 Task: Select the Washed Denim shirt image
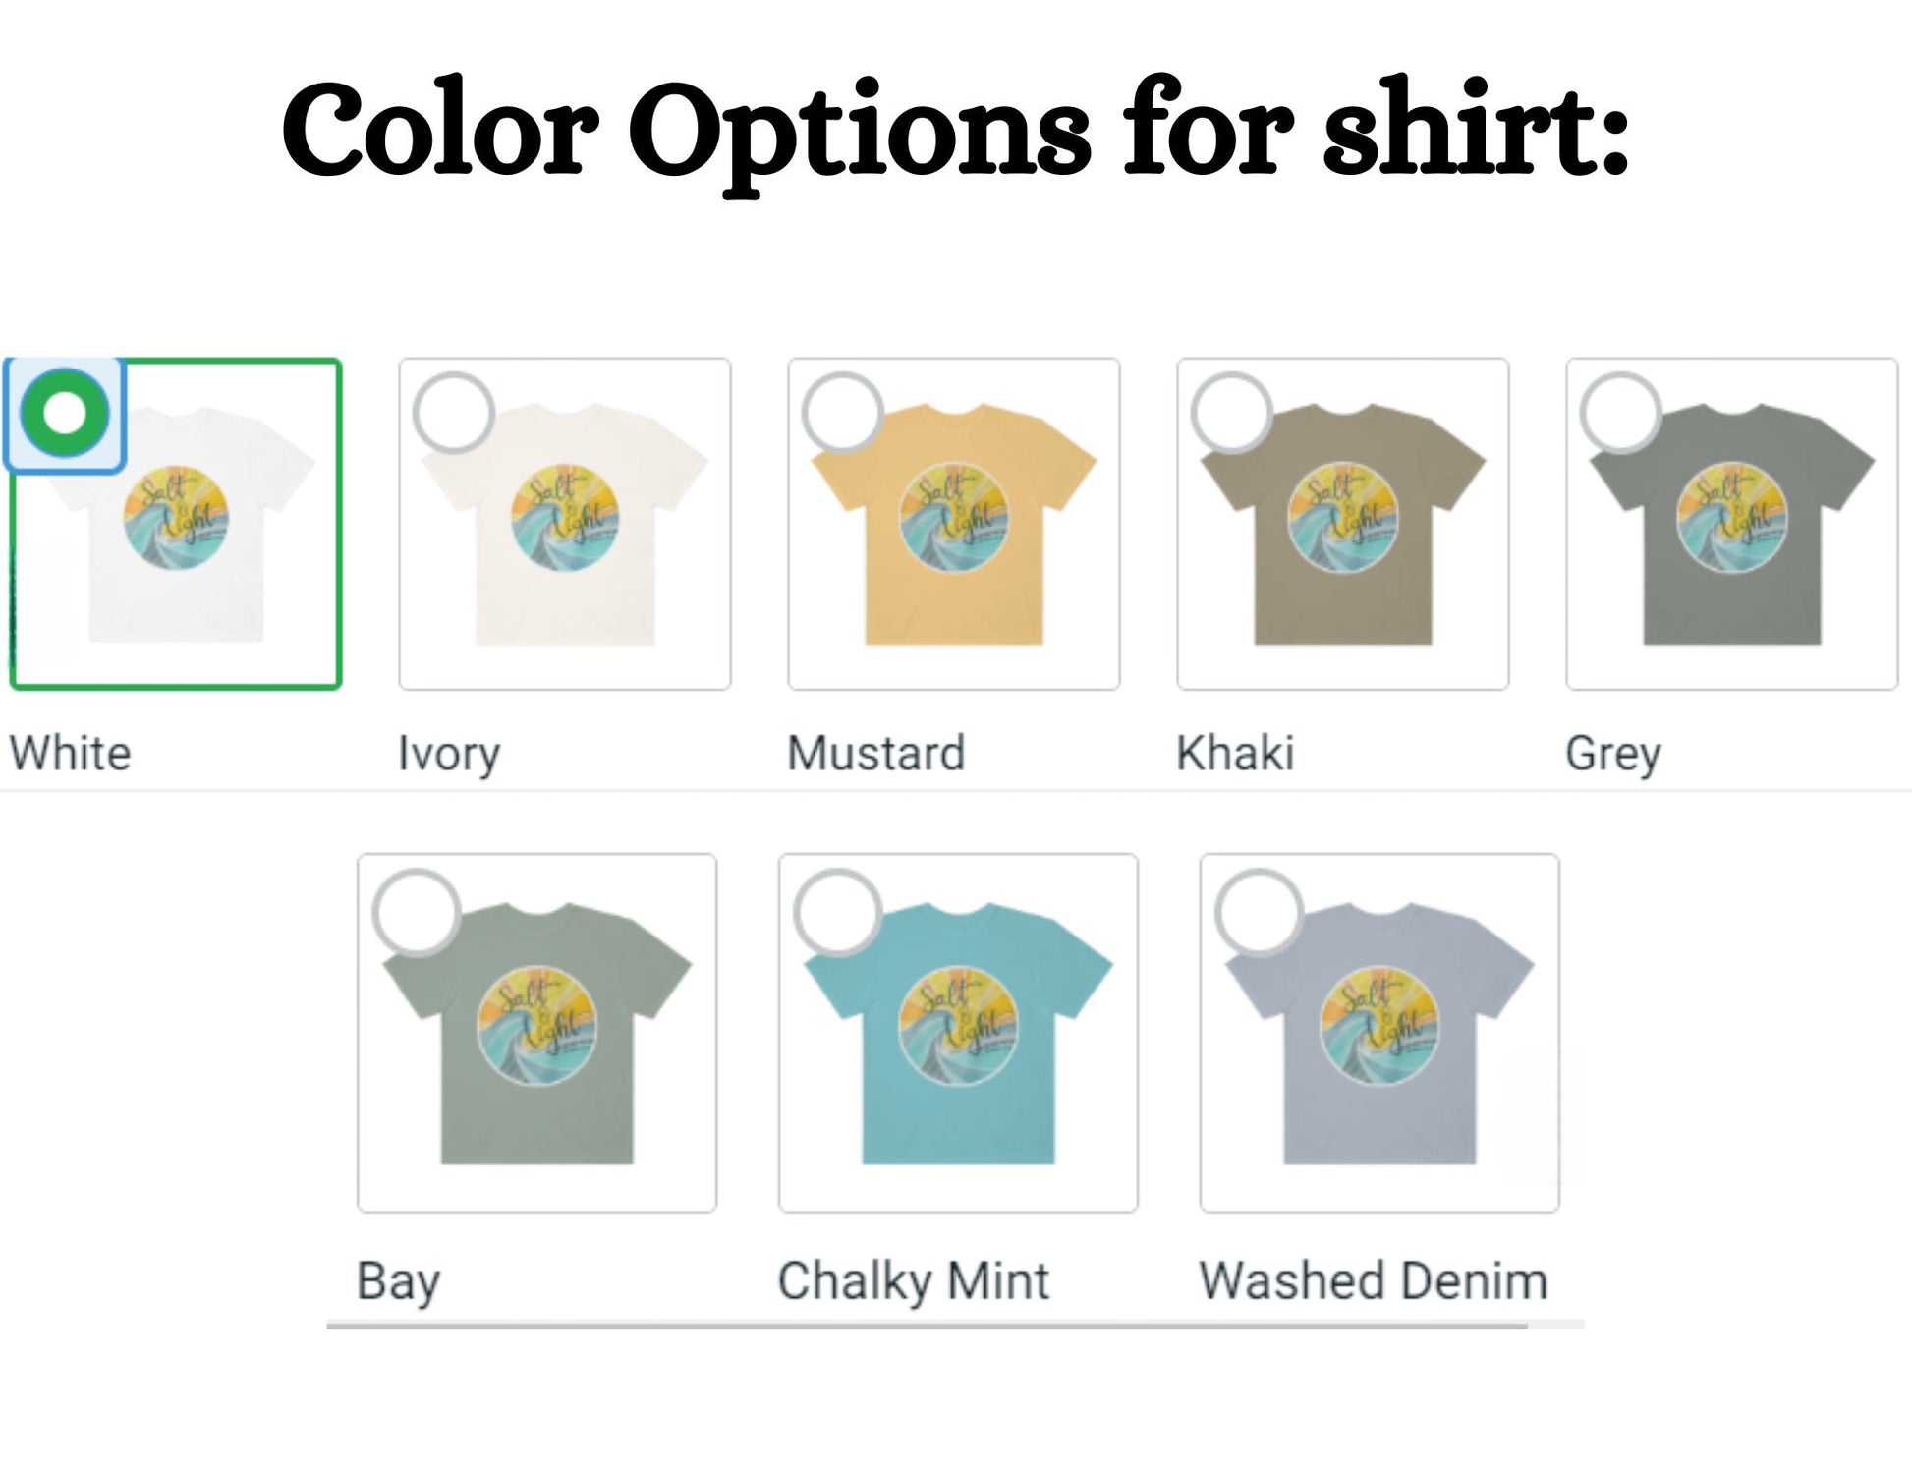point(1379,1033)
